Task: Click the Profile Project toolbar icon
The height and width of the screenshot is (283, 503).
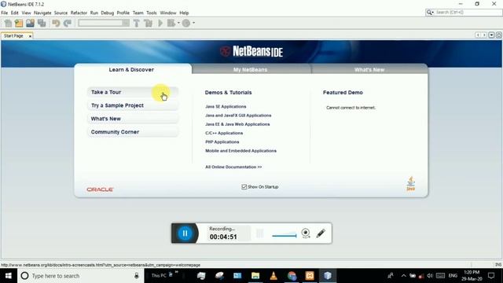Action: point(186,23)
